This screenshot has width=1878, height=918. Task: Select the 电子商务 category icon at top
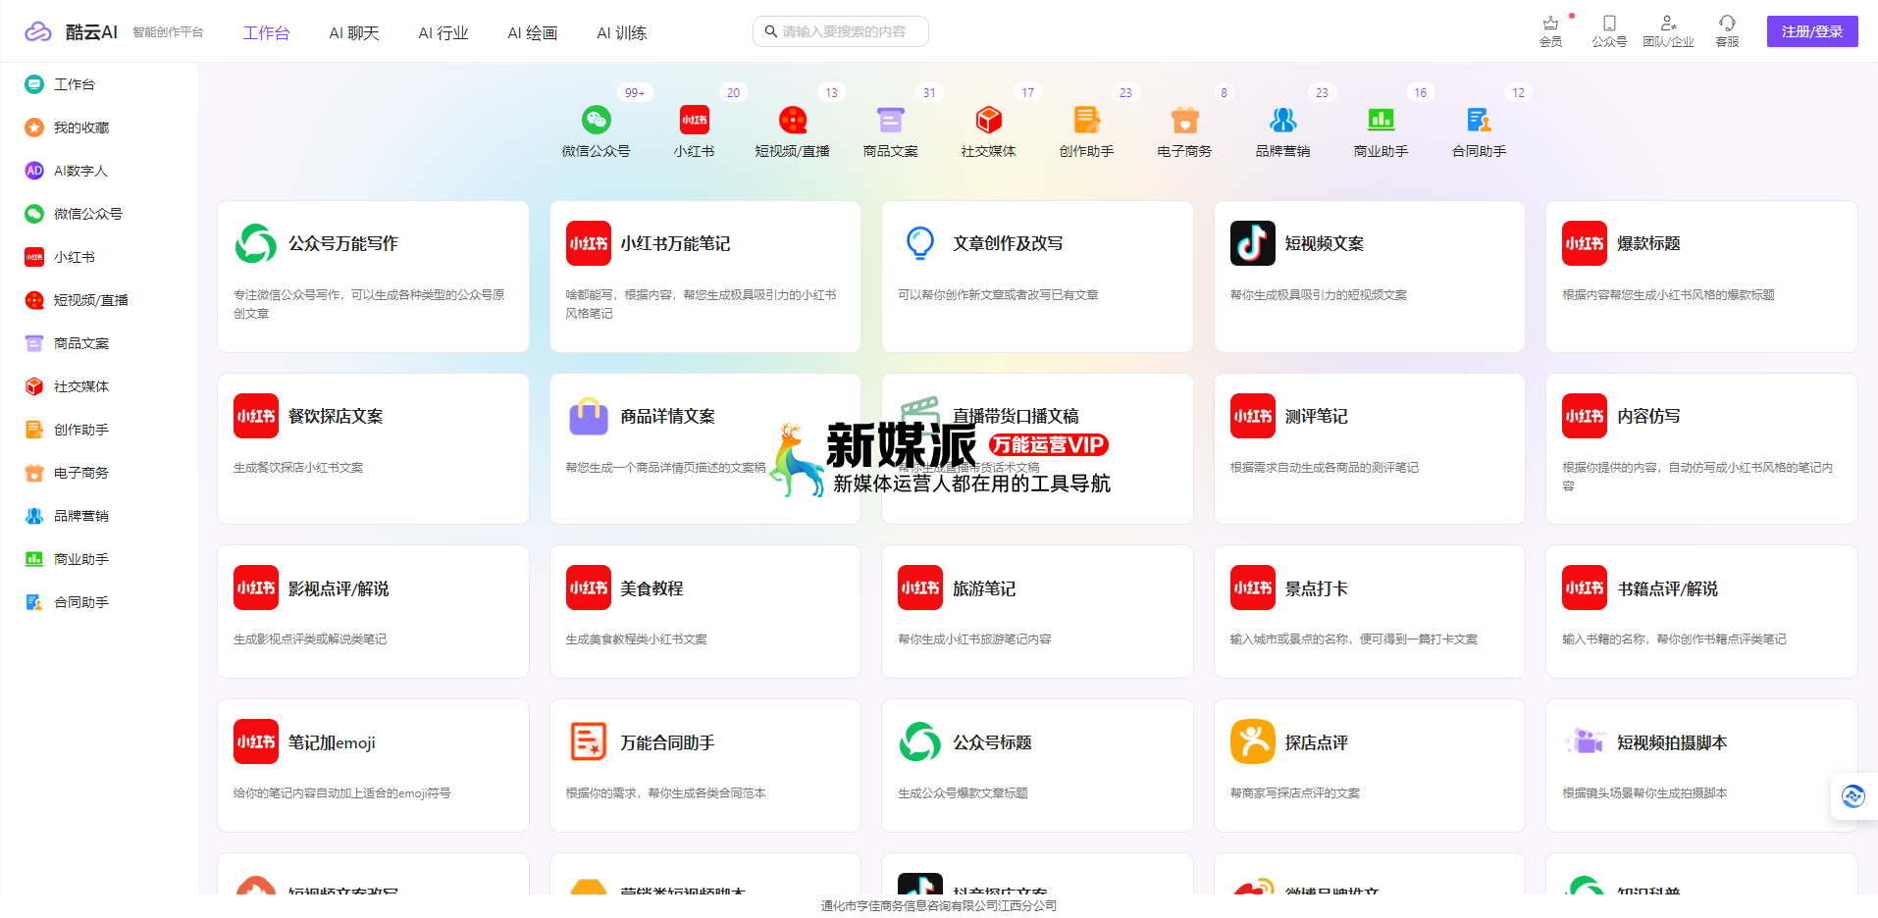pos(1184,120)
